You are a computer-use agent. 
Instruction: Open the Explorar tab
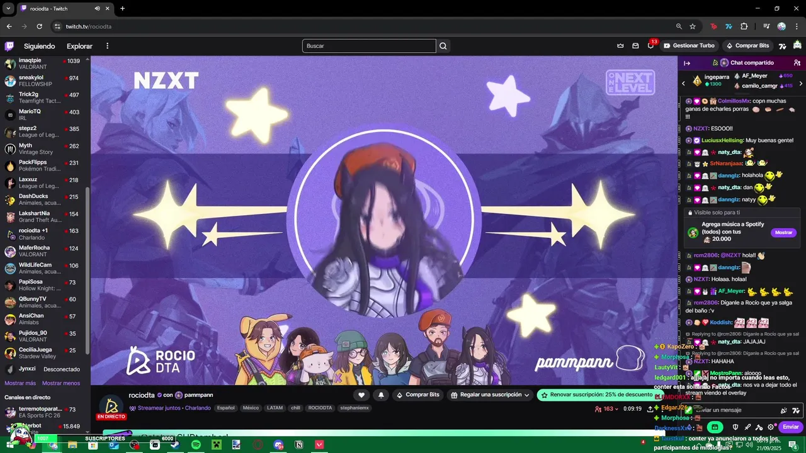tap(79, 46)
